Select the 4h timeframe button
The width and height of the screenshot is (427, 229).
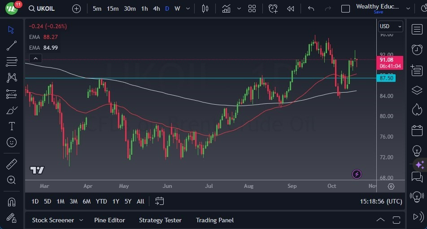(x=156, y=8)
